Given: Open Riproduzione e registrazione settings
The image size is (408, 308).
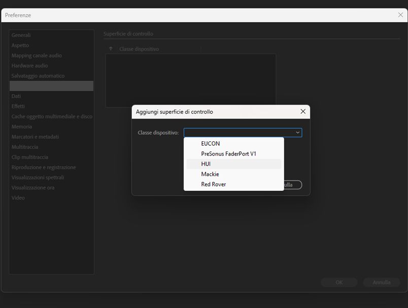Looking at the screenshot, I should tap(52, 167).
